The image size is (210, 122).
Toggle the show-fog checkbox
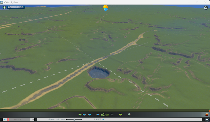point(103,119)
